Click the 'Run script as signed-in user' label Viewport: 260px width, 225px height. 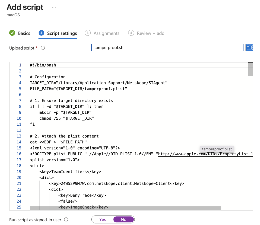[35, 220]
